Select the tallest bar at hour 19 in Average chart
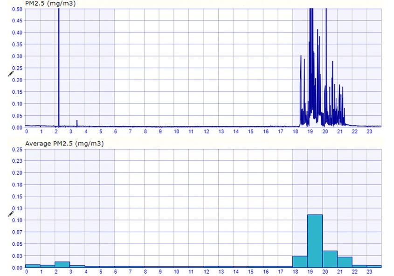The height and width of the screenshot is (276, 394). point(315,241)
